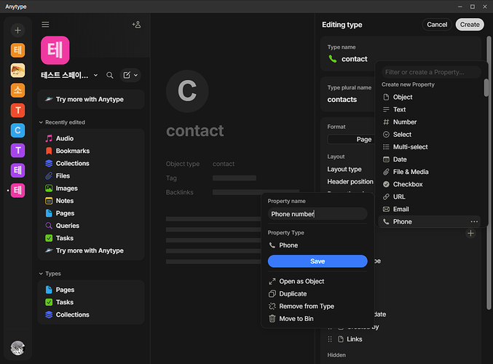
Task: Choose Number property type
Action: click(429, 122)
